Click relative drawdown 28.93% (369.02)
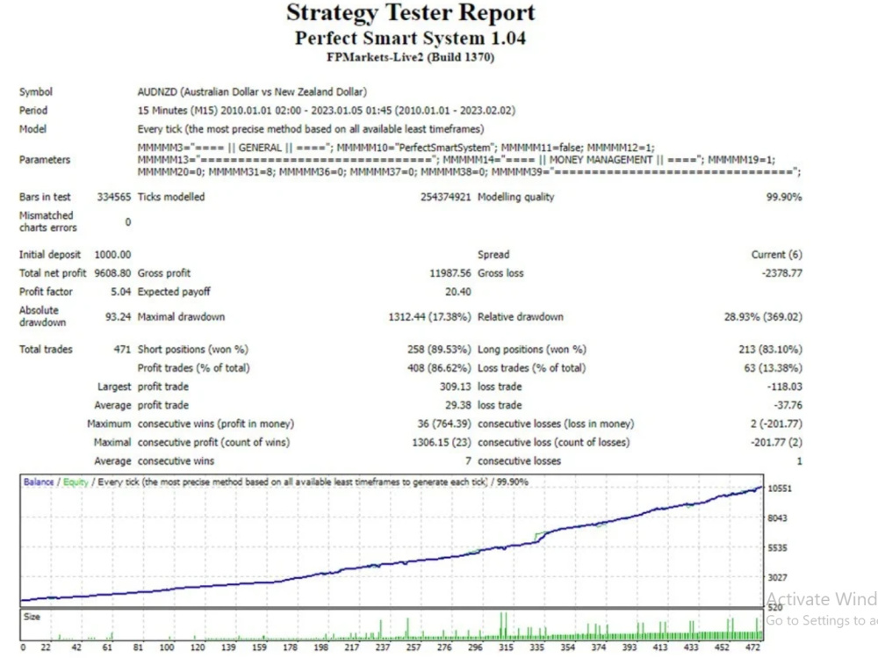This screenshot has height=658, width=878. click(x=763, y=316)
